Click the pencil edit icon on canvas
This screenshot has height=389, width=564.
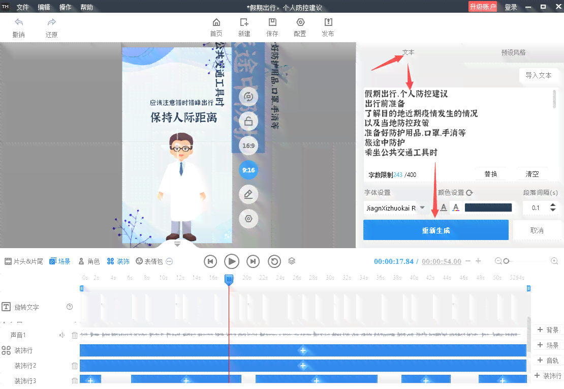click(x=248, y=194)
